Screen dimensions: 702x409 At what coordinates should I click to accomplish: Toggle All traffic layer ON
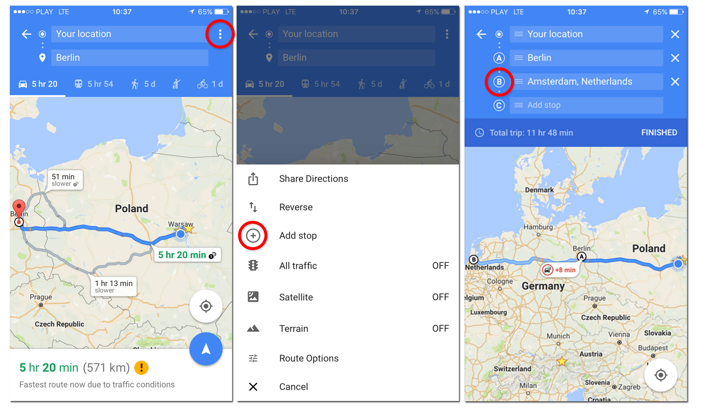point(350,265)
